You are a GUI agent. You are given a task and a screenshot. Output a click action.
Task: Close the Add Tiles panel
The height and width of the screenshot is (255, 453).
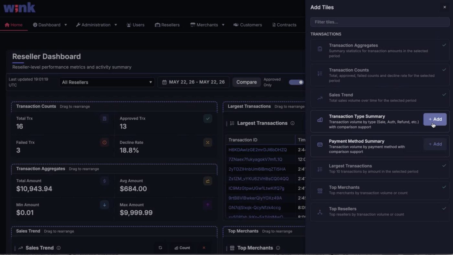(445, 7)
